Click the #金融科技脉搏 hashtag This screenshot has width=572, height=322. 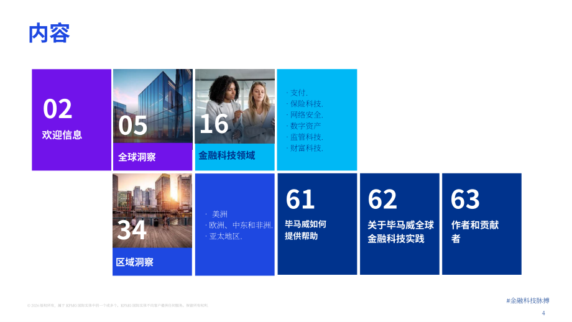527,300
